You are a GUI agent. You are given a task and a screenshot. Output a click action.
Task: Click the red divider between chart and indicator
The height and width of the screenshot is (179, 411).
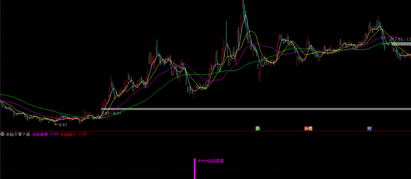point(205,131)
